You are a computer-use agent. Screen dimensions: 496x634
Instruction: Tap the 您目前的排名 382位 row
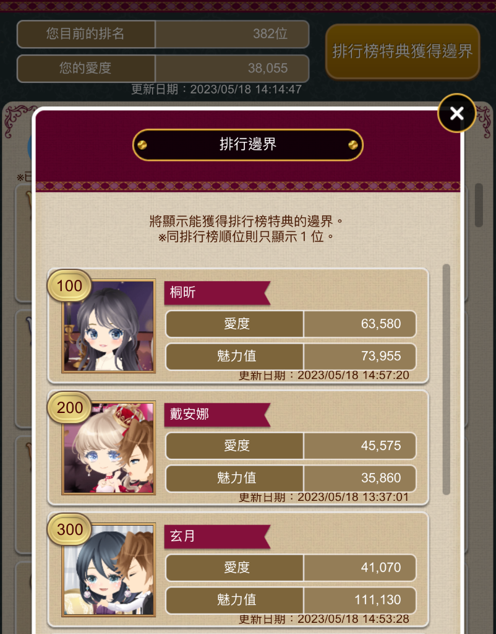point(163,34)
